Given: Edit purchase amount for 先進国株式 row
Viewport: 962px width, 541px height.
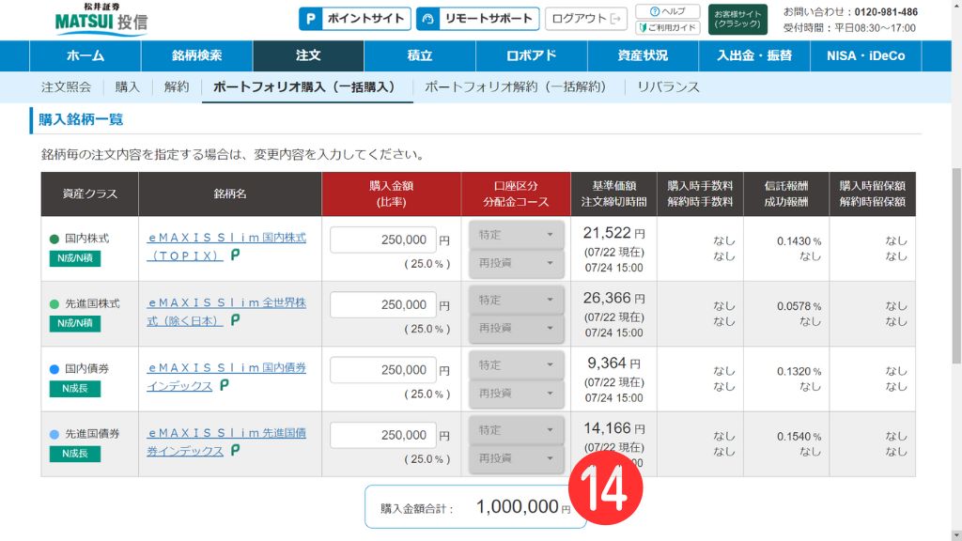Looking at the screenshot, I should (x=383, y=305).
